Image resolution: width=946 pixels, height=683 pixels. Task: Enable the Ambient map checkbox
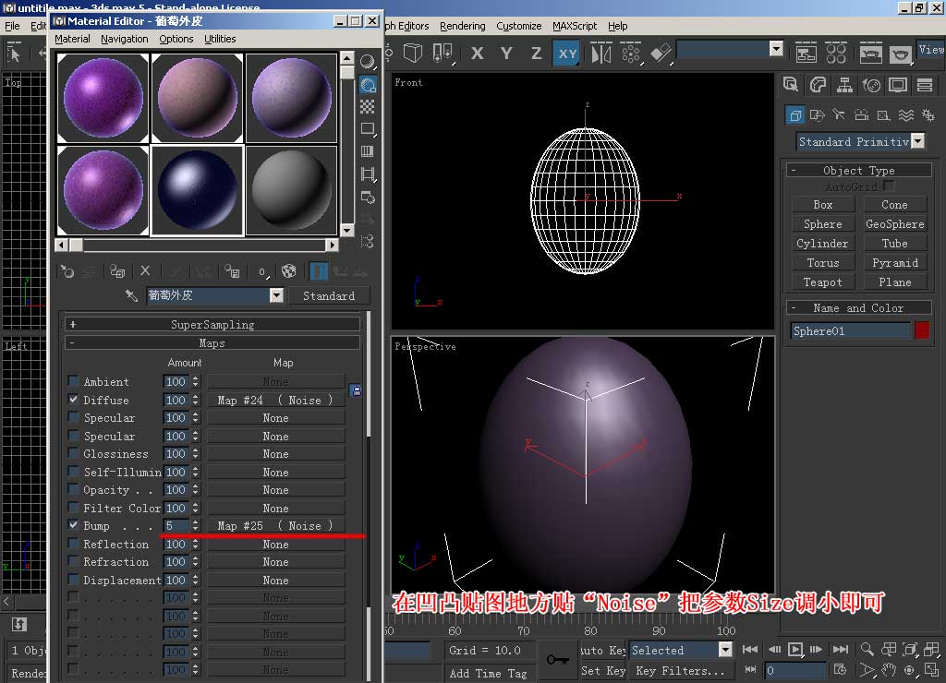[73, 381]
